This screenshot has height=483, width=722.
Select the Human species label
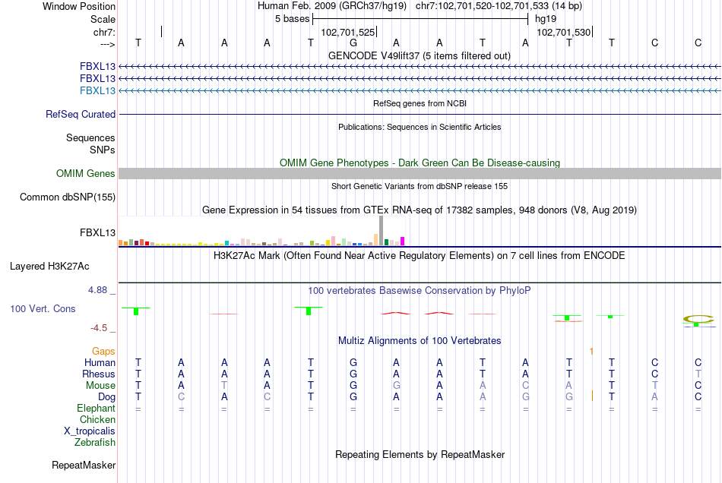coord(100,362)
